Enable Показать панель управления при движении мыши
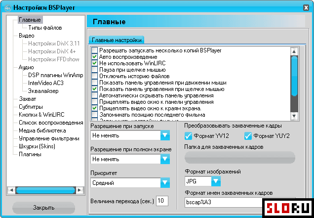314x218 pixels. tap(94, 83)
